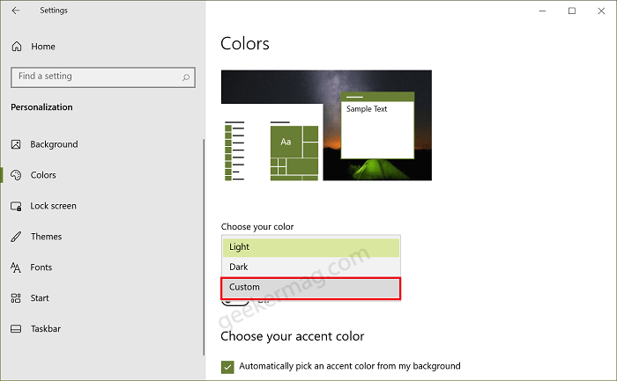Choose Dark in color dropdown

point(311,267)
